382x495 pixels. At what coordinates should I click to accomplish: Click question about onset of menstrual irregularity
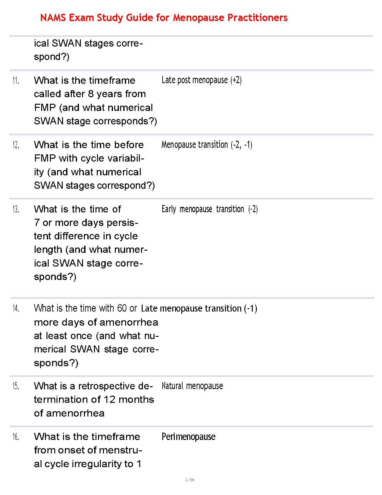point(88,450)
